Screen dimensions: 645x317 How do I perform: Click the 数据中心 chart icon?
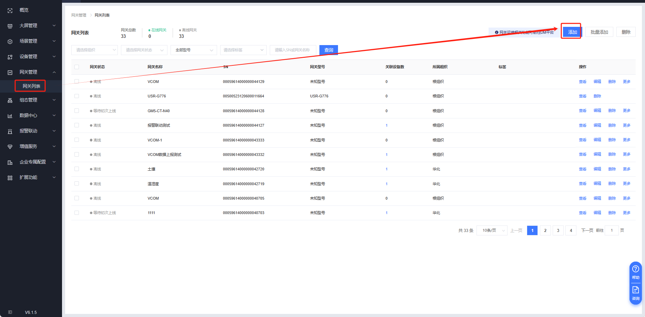10,116
